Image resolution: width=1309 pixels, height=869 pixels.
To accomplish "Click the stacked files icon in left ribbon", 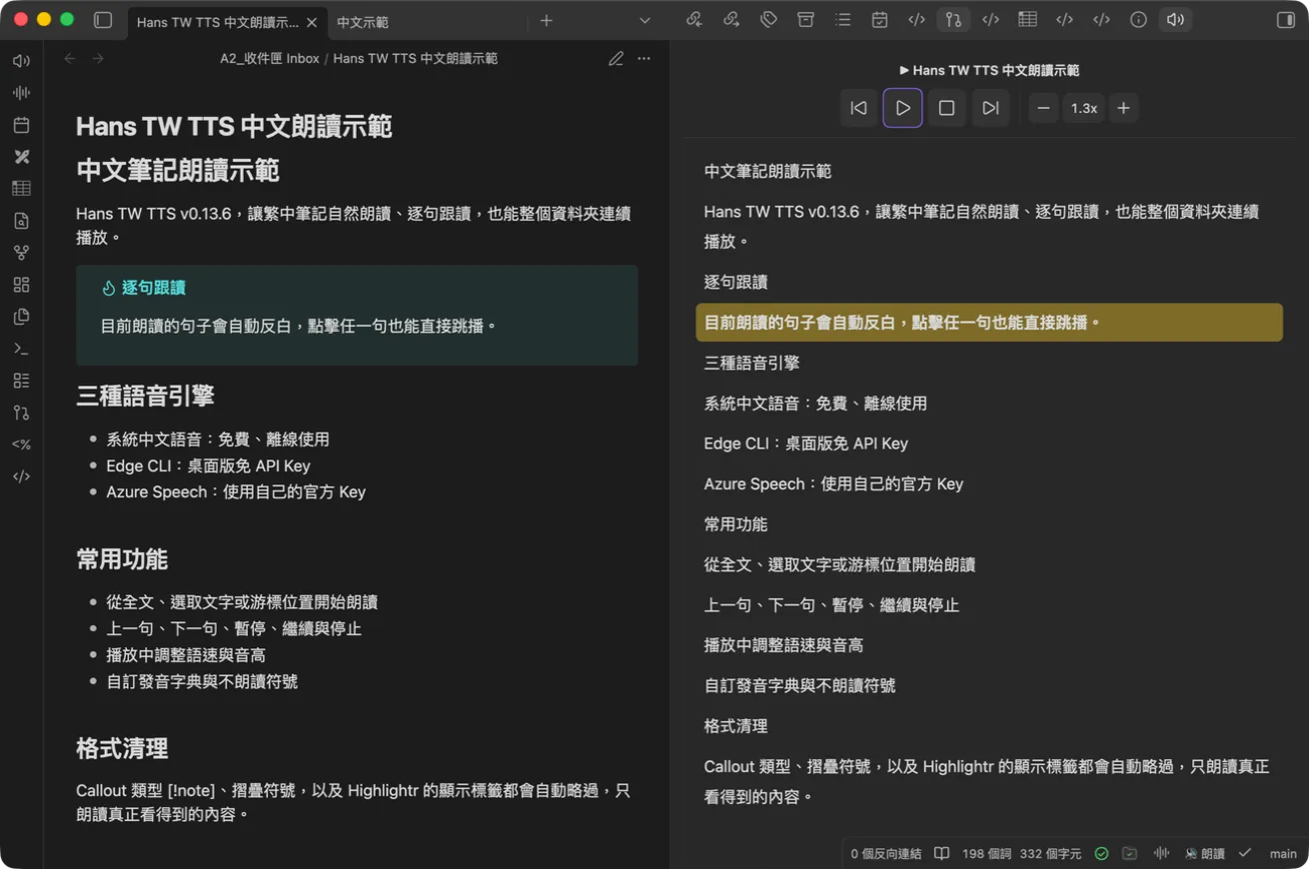I will 21,317.
